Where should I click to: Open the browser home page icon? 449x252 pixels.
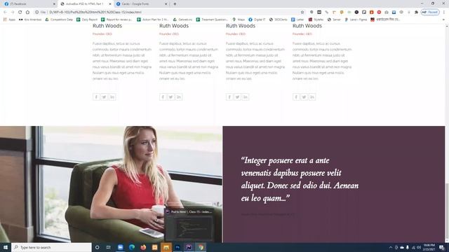(27, 13)
